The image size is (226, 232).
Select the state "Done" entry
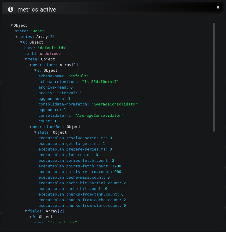[x=30, y=31]
